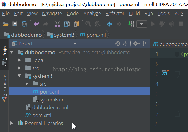Click the Replace magnifier icon

[97, 24]
